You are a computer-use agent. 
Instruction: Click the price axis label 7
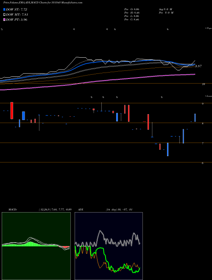[x=203, y=143]
